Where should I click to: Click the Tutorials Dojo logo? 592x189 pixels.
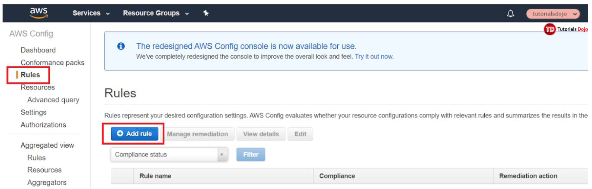[566, 29]
